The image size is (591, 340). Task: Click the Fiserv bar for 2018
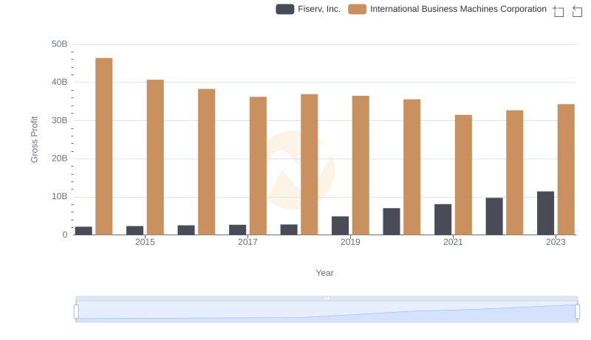point(289,229)
